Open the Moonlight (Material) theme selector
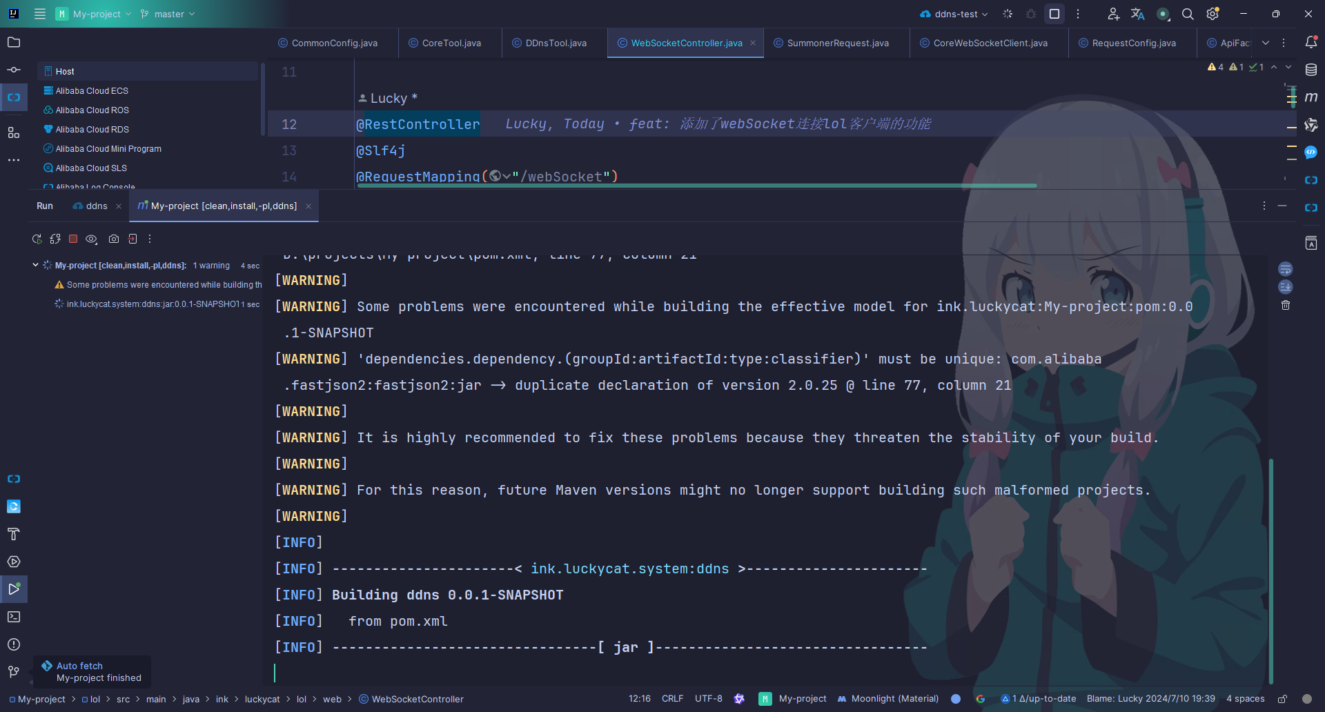This screenshot has width=1325, height=712. [888, 699]
